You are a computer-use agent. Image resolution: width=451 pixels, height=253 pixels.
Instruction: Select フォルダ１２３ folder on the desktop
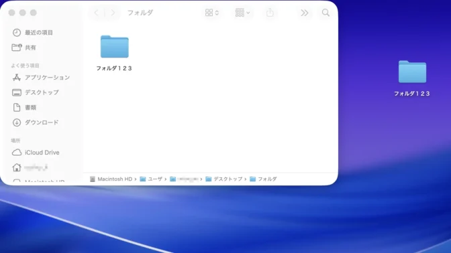pyautogui.click(x=412, y=72)
